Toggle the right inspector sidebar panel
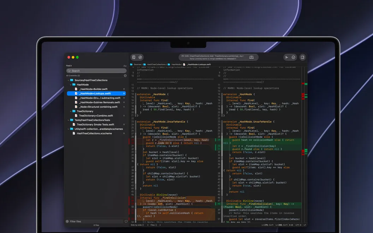373x233 pixels. 303,57
